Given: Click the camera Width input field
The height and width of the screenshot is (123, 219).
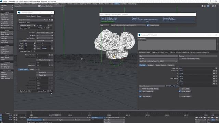Looking at the screenshot, I should point(29,43).
